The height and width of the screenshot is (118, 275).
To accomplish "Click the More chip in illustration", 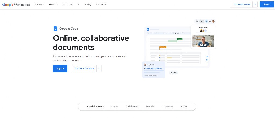I will (174, 73).
